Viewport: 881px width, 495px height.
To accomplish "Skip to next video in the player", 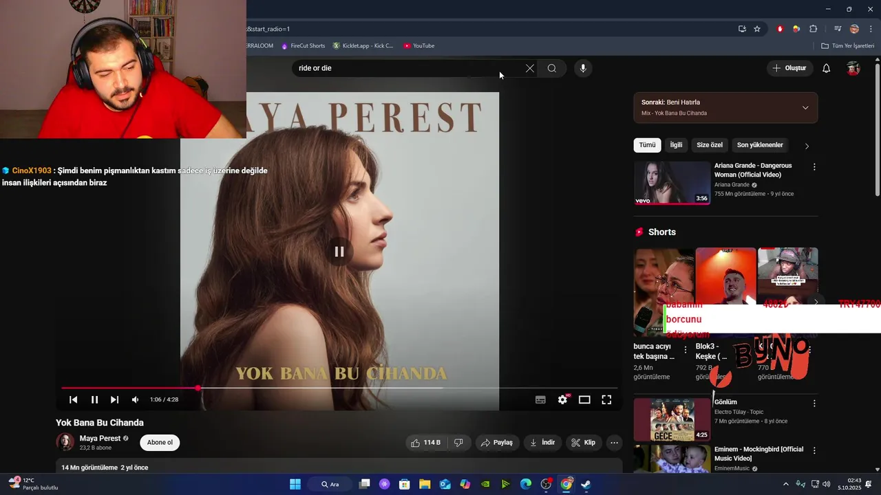I will pos(114,399).
